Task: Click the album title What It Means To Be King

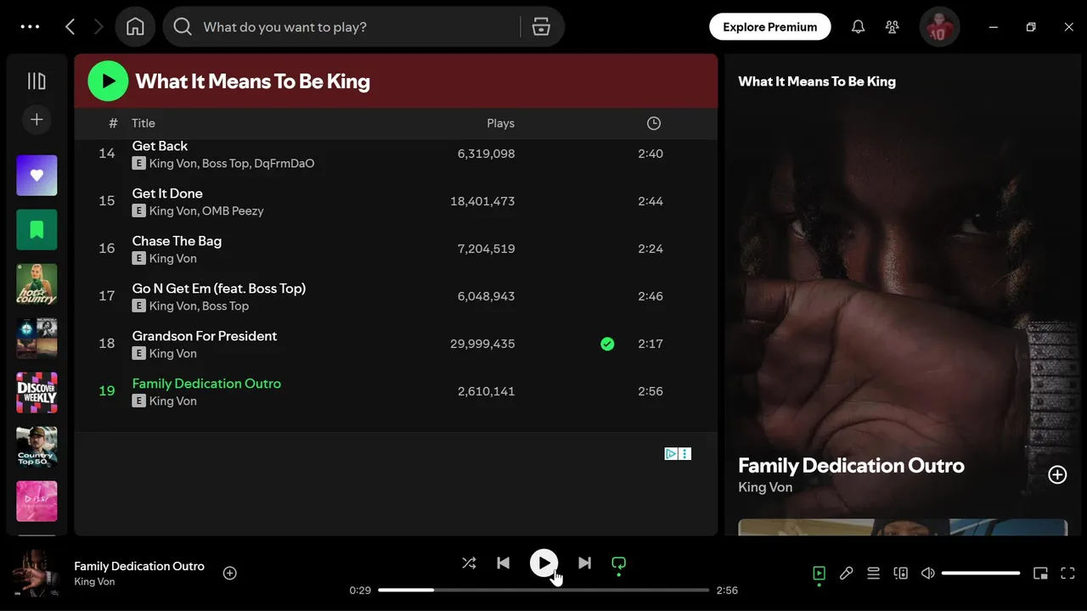Action: [x=253, y=81]
